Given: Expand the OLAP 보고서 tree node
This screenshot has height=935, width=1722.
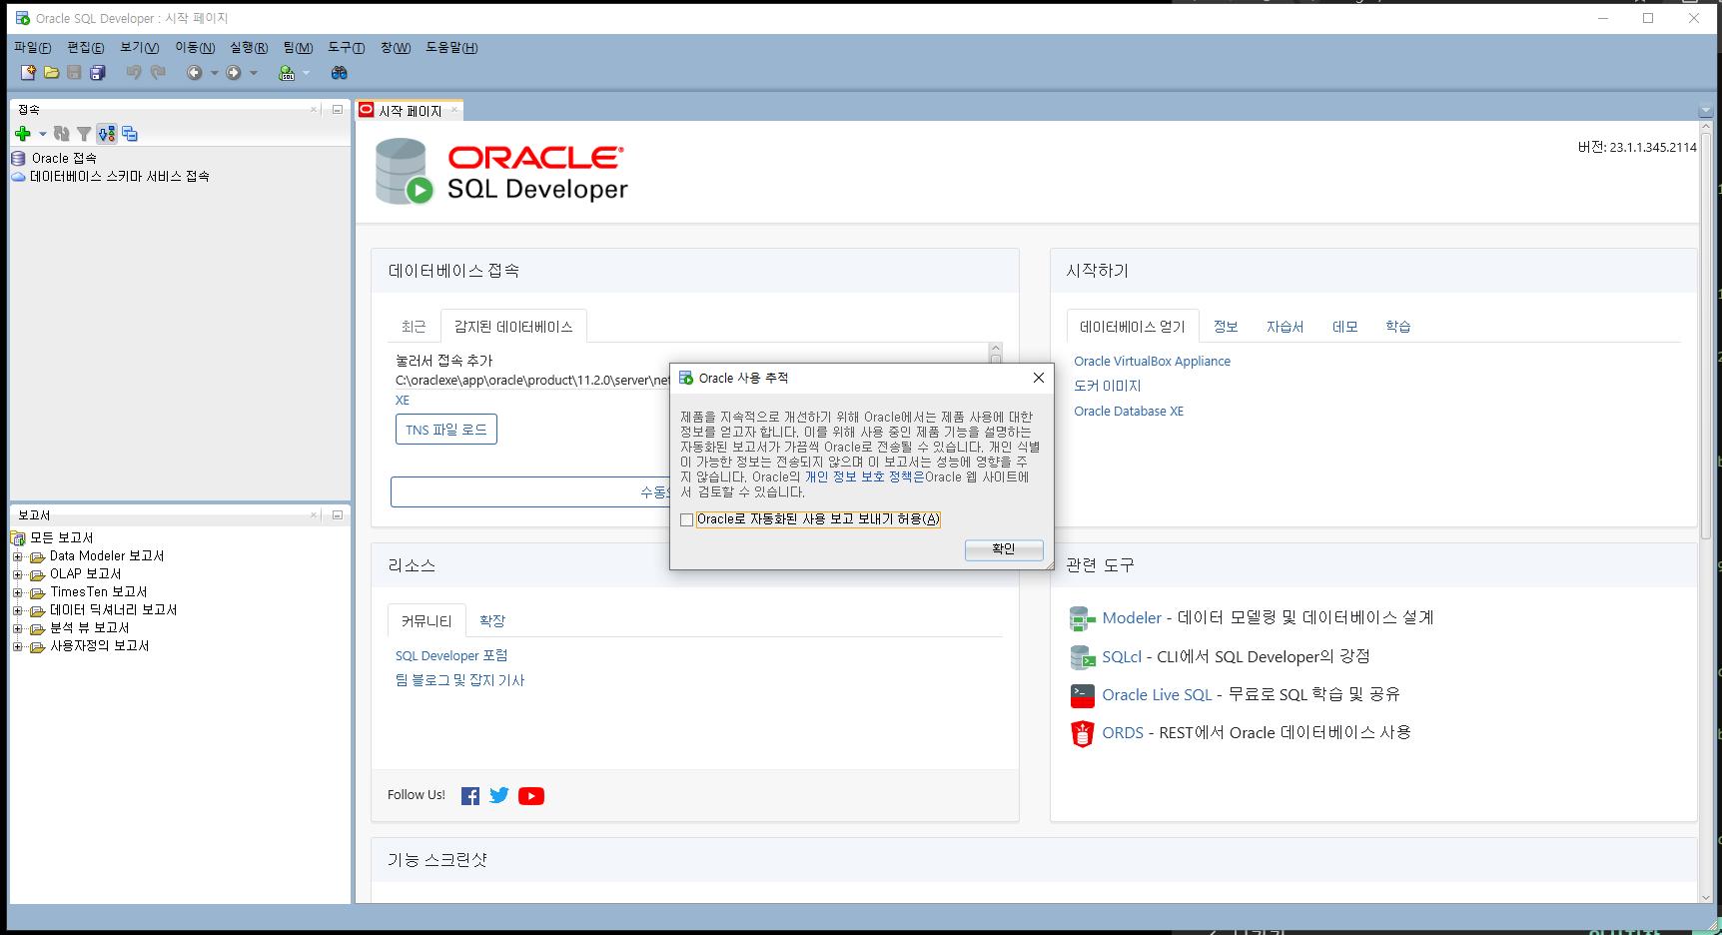Looking at the screenshot, I should tap(17, 575).
